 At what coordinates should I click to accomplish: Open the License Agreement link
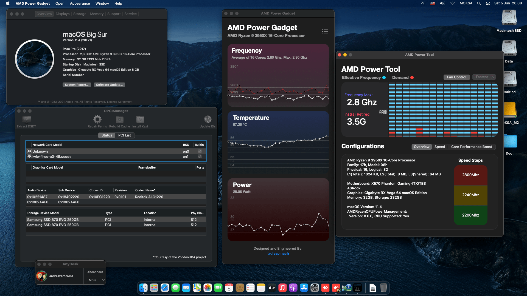(x=120, y=102)
